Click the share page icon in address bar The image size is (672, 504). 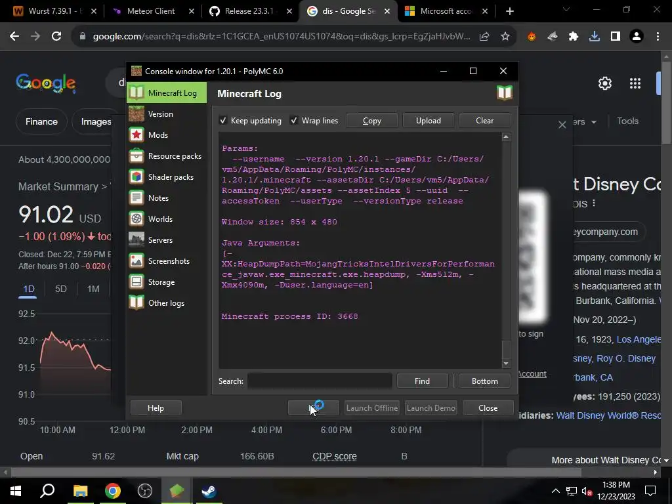click(484, 37)
